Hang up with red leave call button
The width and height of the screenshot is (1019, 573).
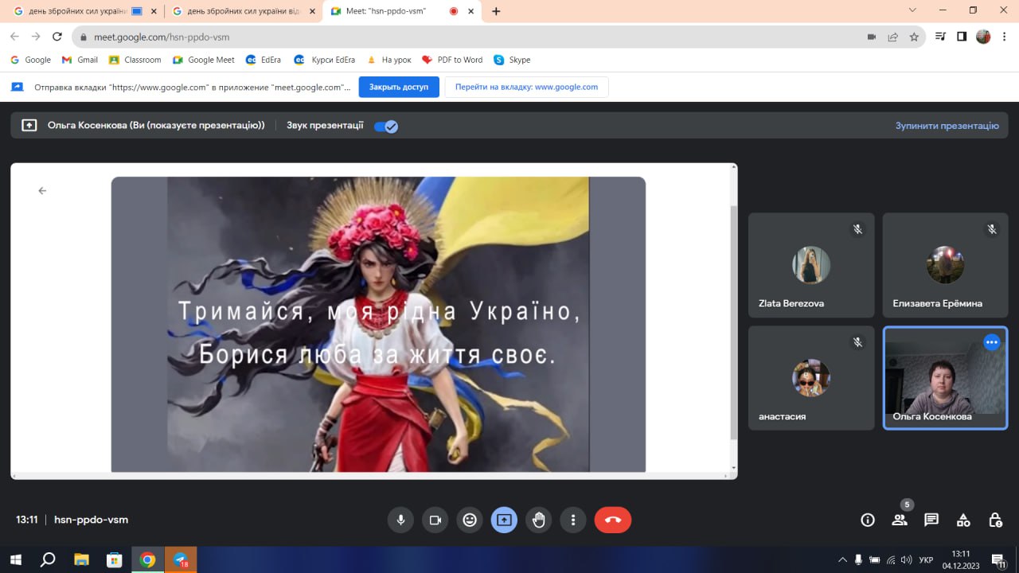pos(612,520)
